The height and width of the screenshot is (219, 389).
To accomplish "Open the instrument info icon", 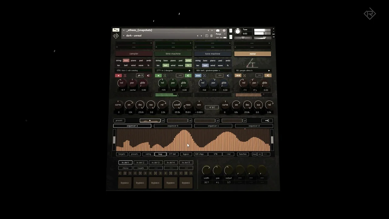I will coord(224,30).
